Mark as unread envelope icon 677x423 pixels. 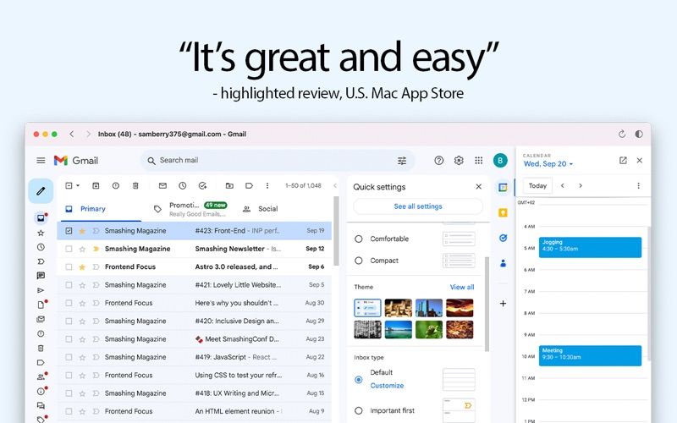pyautogui.click(x=162, y=185)
